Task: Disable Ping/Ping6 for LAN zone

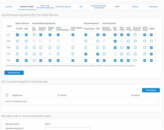Action: pos(86,35)
